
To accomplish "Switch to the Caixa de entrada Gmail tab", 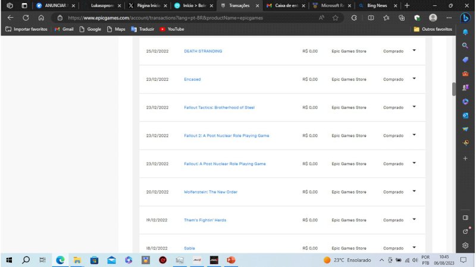I will tap(283, 5).
